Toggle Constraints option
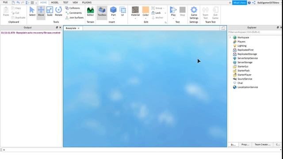 click(x=73, y=13)
